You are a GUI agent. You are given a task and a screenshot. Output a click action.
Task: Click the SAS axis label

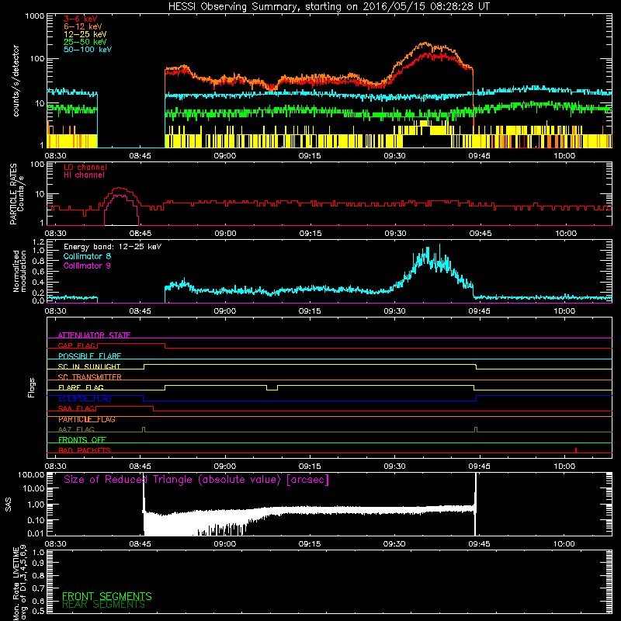(9, 505)
